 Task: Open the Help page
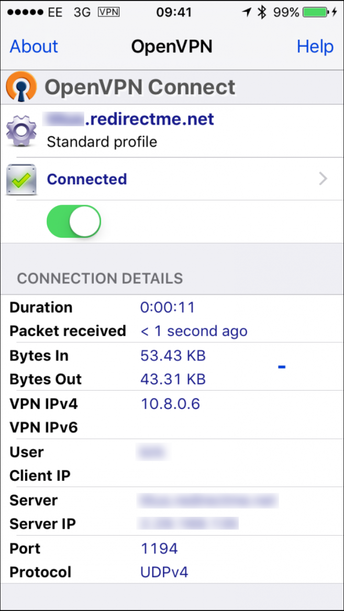[315, 47]
